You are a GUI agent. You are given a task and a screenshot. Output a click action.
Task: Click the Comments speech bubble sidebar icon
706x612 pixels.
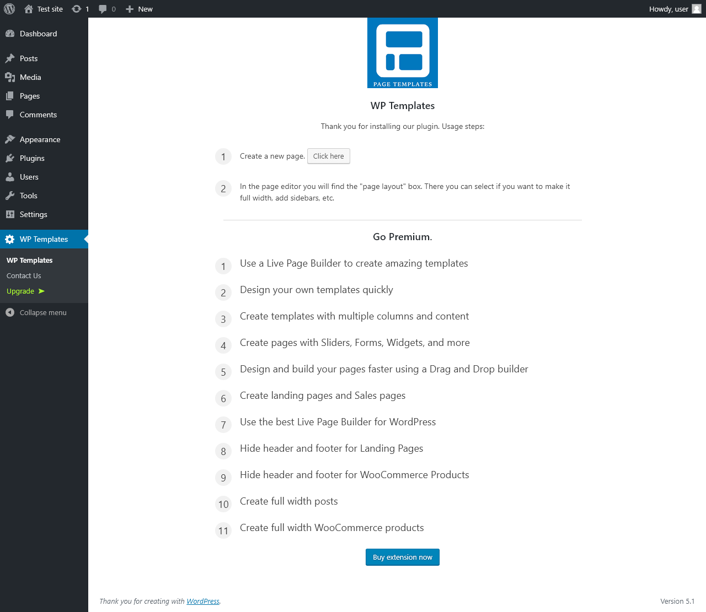pos(10,115)
